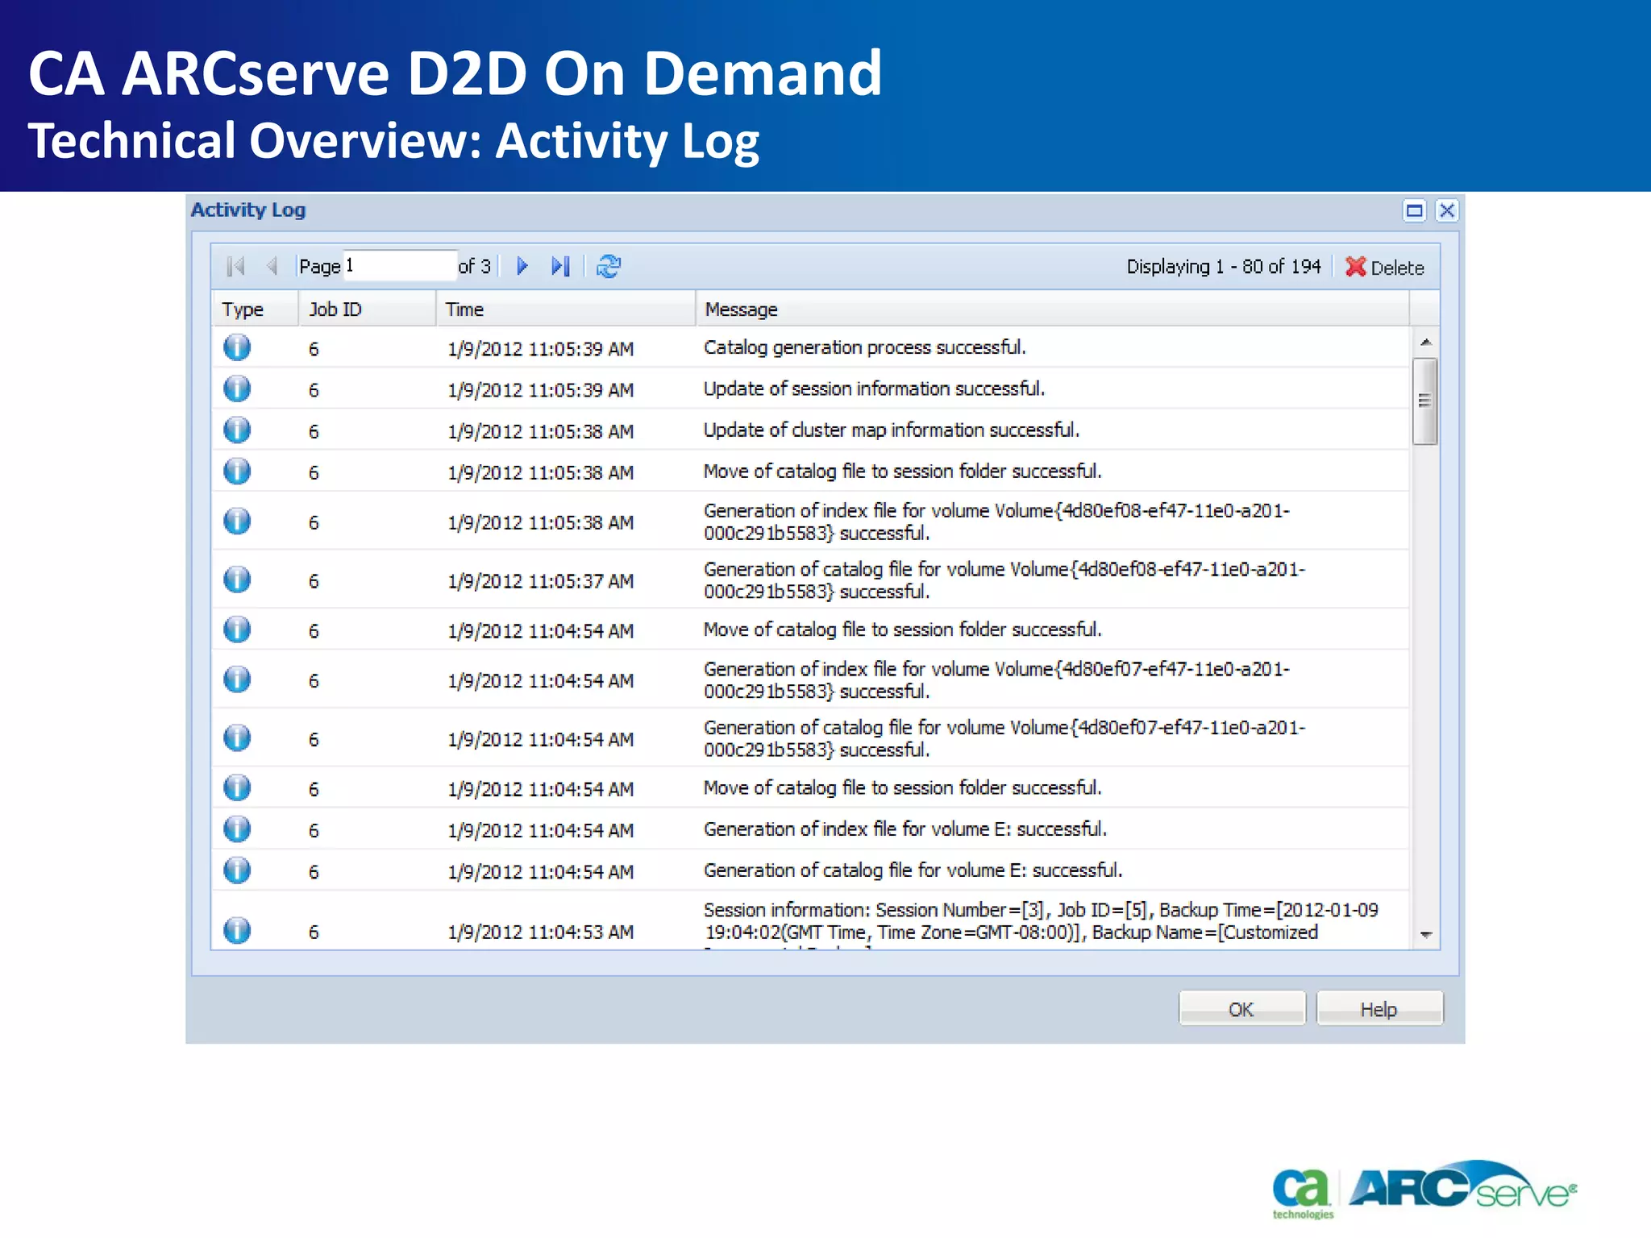This screenshot has width=1651, height=1238.
Task: Refresh the activity log list
Action: pyautogui.click(x=609, y=266)
